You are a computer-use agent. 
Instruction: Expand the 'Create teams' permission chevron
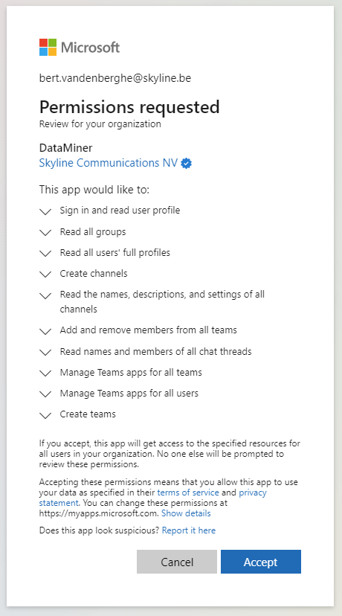45,415
